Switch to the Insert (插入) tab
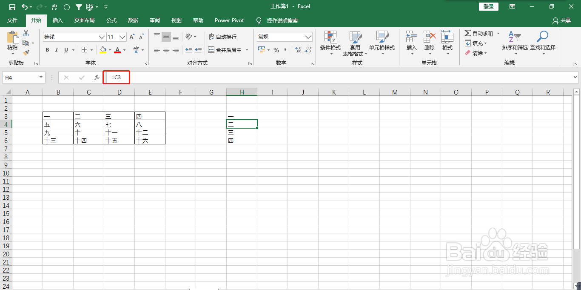The width and height of the screenshot is (581, 290). [x=57, y=20]
